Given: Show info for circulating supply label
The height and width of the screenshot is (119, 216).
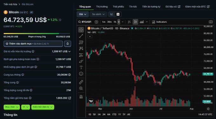Looking at the screenshot, I should pos(23,75).
